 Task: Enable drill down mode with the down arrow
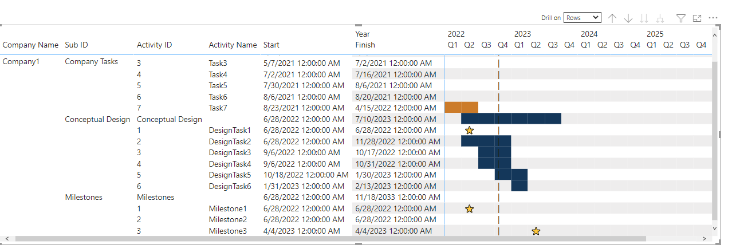point(628,18)
